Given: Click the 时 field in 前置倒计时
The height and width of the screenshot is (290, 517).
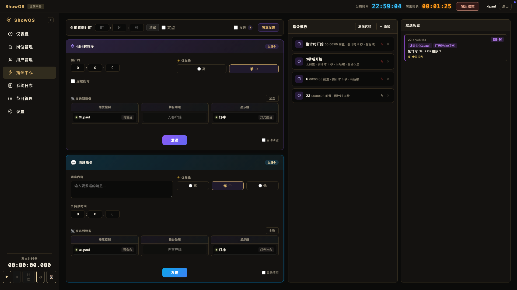Looking at the screenshot, I should click(102, 28).
